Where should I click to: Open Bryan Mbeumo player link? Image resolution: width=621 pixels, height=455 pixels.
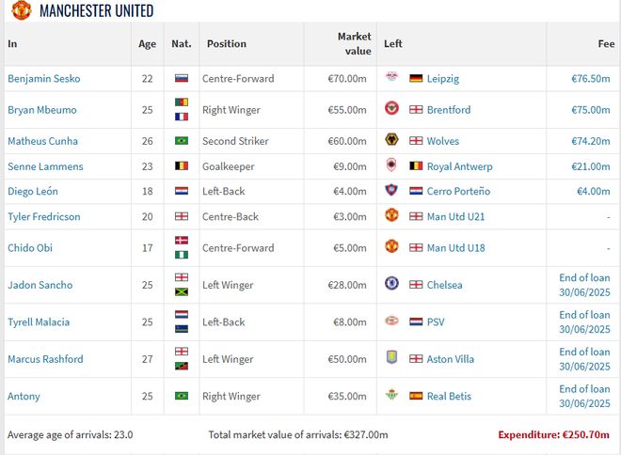click(42, 110)
